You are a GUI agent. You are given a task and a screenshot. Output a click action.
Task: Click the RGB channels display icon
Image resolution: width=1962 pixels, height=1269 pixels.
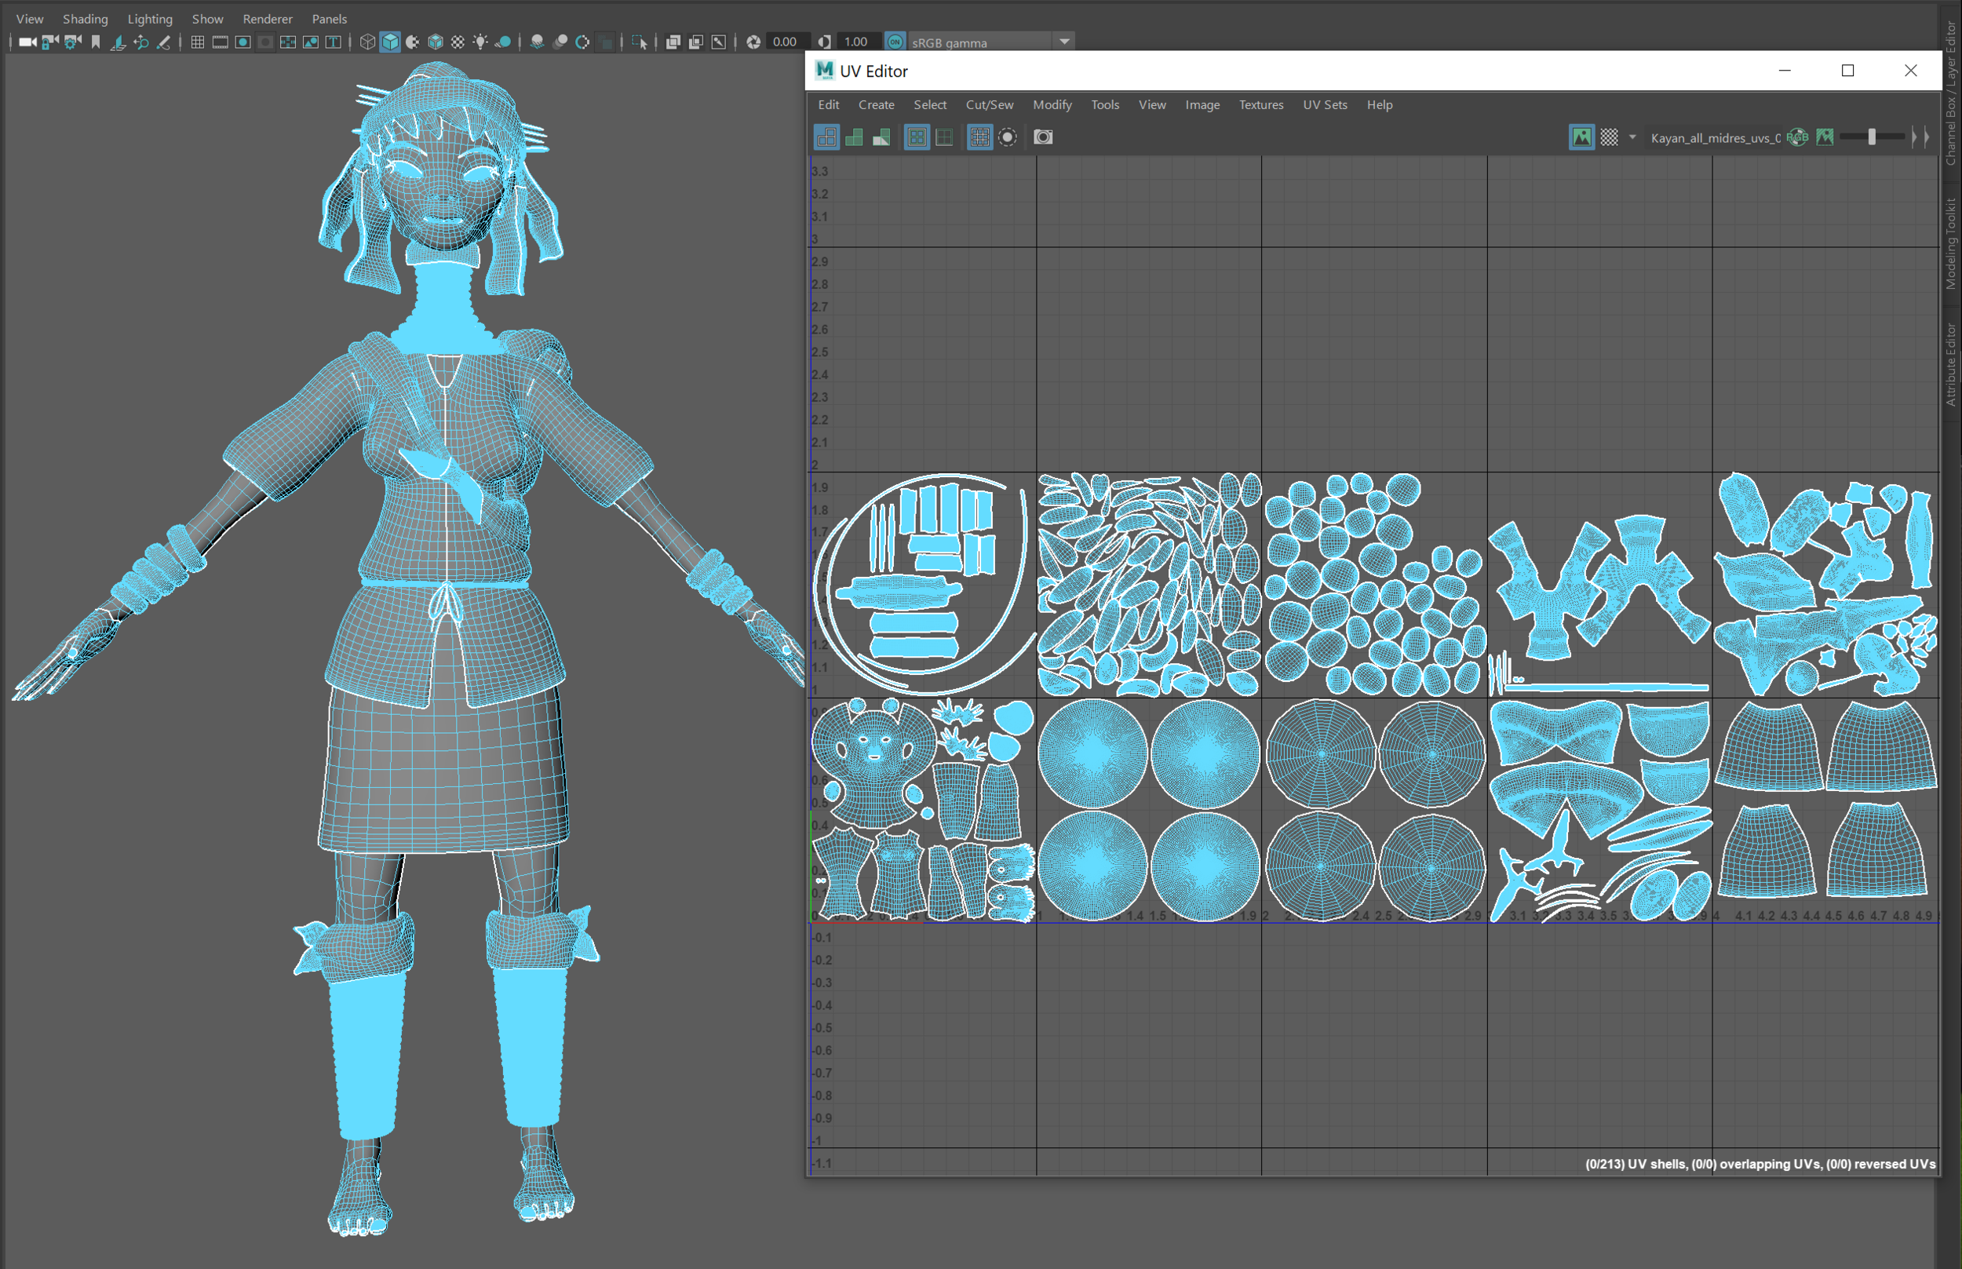click(x=1797, y=137)
